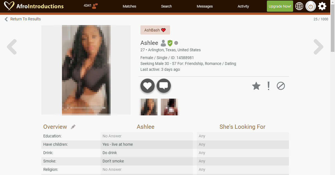Image resolution: width=335 pixels, height=175 pixels.
Task: Open the globe language selector
Action: 299,6
